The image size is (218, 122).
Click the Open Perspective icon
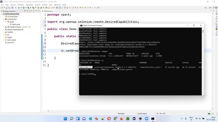click(x=210, y=8)
